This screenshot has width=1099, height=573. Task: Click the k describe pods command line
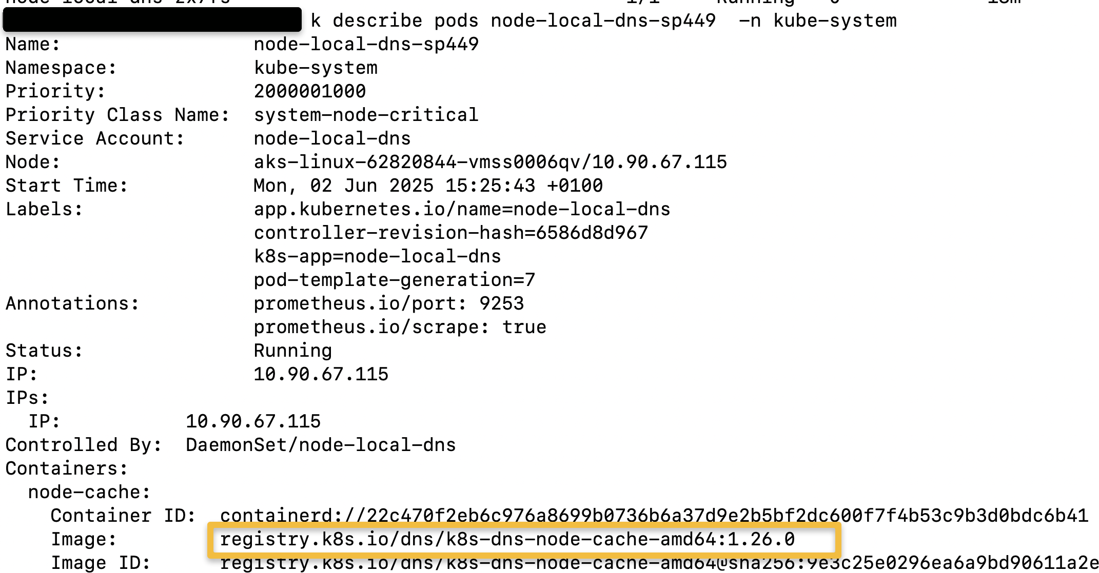[x=604, y=21]
